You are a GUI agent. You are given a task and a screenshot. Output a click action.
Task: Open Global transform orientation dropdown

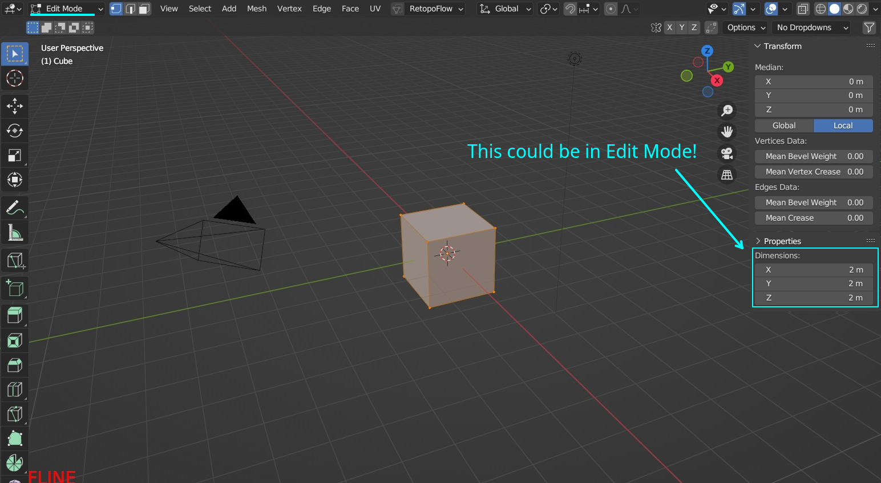point(505,9)
